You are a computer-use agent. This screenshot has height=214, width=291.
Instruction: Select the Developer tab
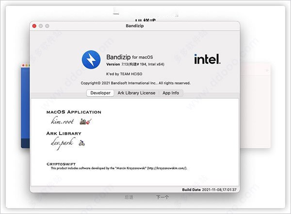[100, 93]
